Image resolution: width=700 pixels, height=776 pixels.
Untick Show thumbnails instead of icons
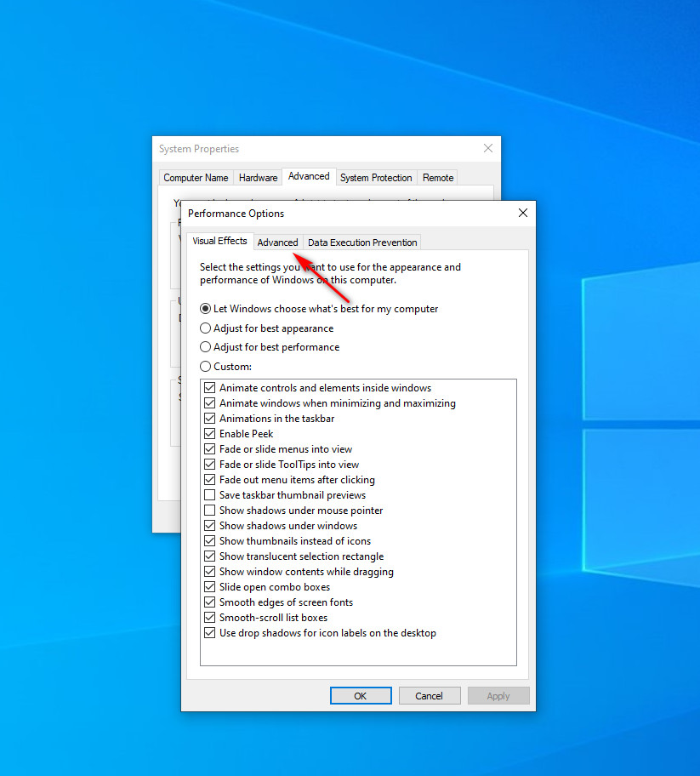point(210,541)
